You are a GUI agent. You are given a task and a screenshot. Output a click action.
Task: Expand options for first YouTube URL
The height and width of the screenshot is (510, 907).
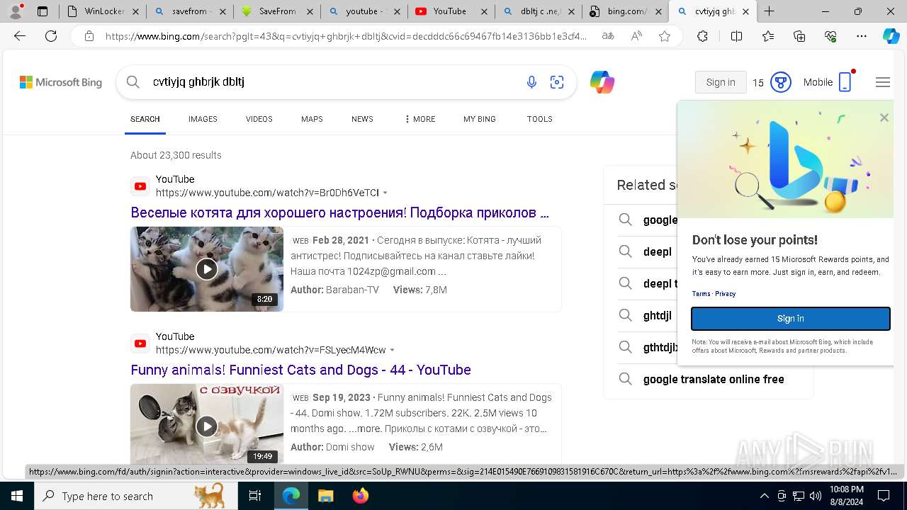[385, 193]
